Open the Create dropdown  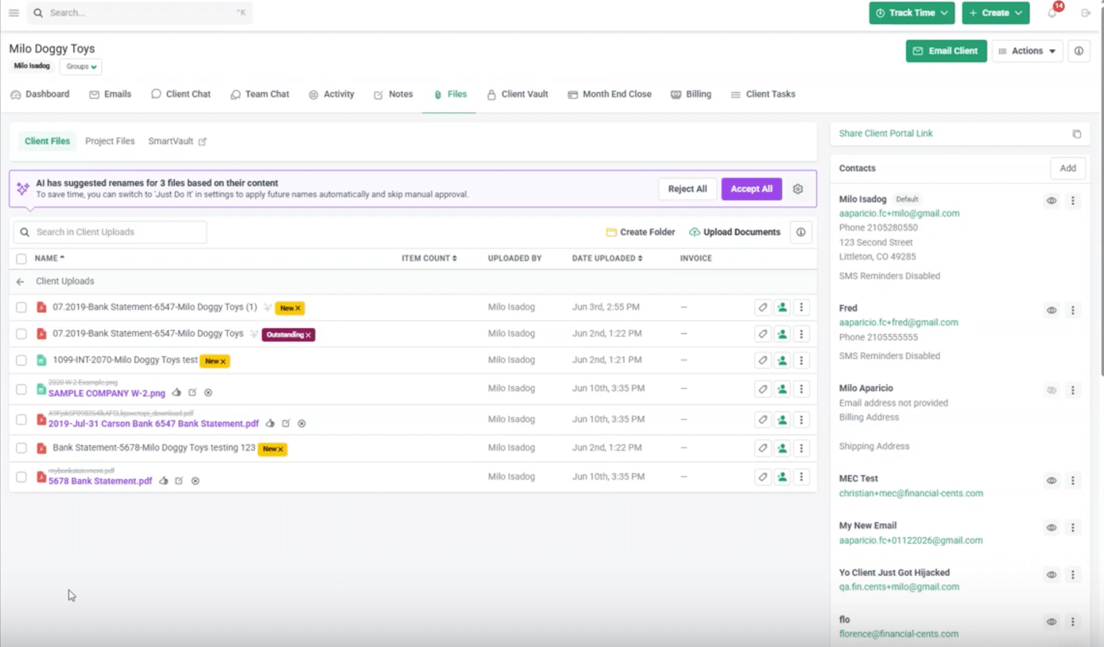pos(996,13)
